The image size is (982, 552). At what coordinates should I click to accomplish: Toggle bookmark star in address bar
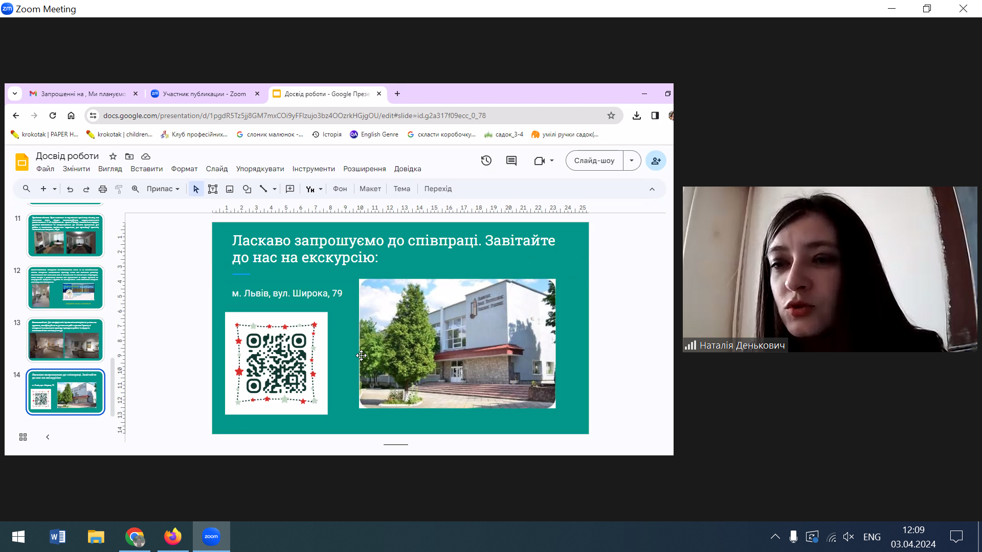pos(611,116)
